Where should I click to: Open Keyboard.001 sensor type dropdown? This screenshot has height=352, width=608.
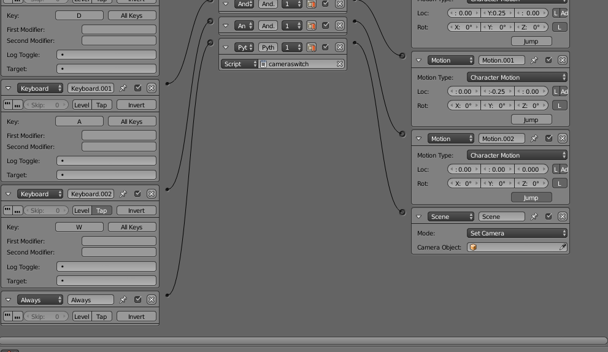coord(40,88)
